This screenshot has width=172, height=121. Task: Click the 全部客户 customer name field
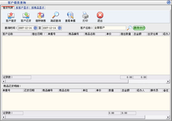point(110,28)
